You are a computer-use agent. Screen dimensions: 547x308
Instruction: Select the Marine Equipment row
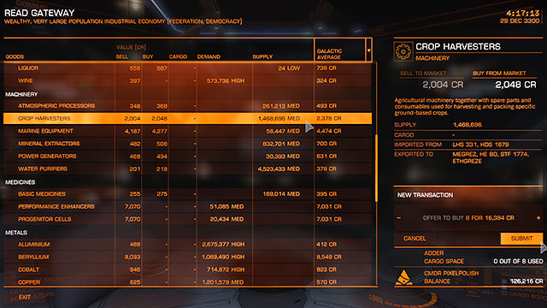pyautogui.click(x=188, y=131)
